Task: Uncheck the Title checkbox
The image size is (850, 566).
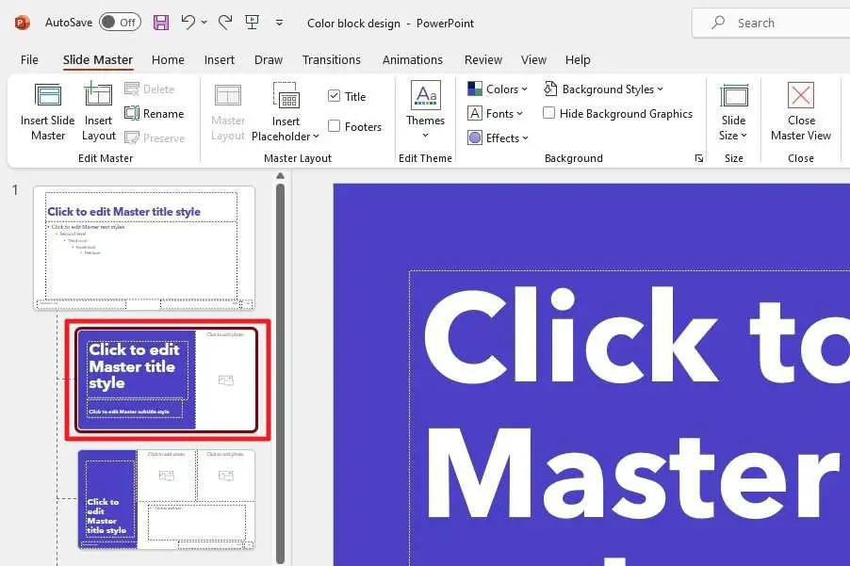Action: pos(334,96)
